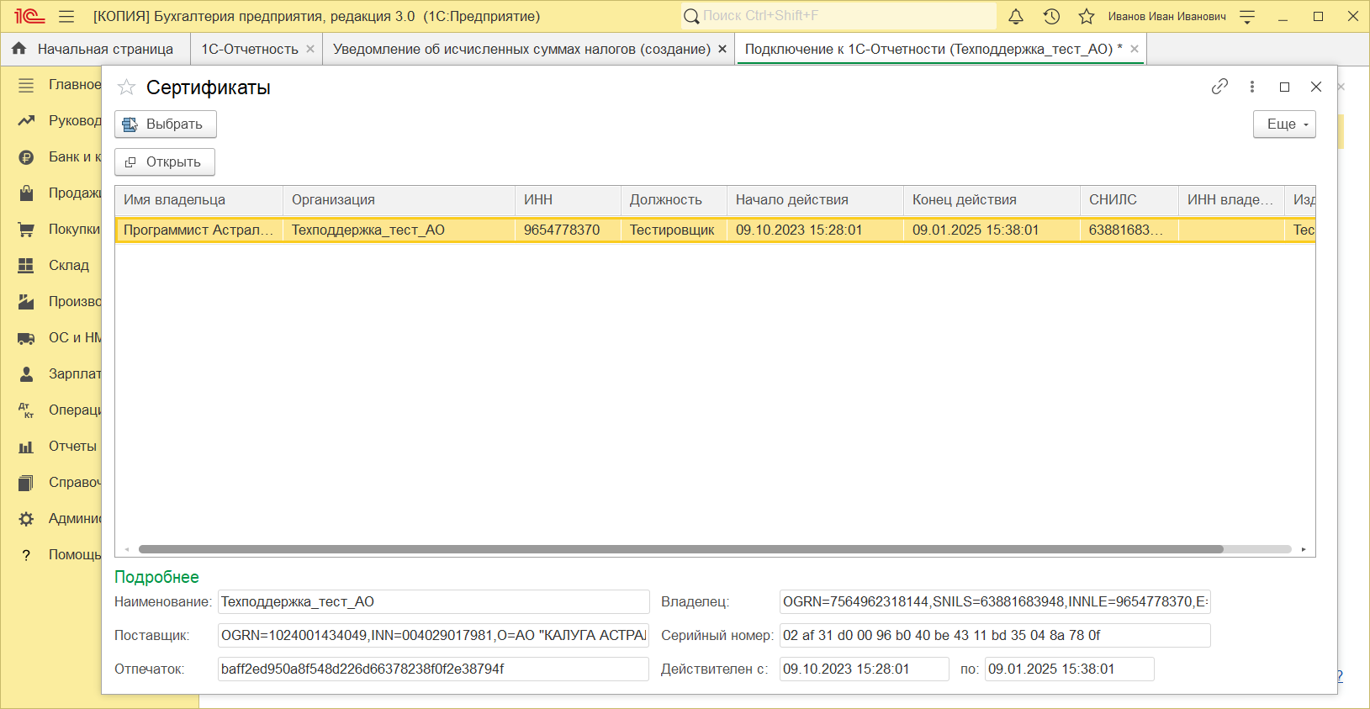Open the Склад section icon
1370x709 pixels.
[x=26, y=266]
